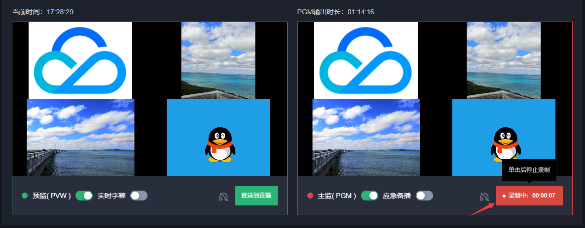585x228 pixels.
Task: Click the 实时字幕 label
Action: (111, 196)
